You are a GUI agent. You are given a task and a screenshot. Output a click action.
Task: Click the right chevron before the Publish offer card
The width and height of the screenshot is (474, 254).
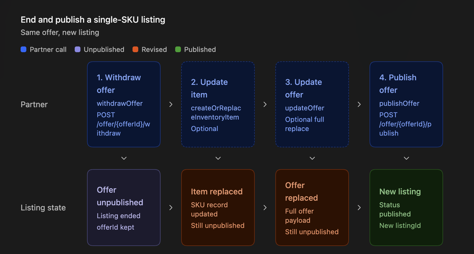coord(359,104)
